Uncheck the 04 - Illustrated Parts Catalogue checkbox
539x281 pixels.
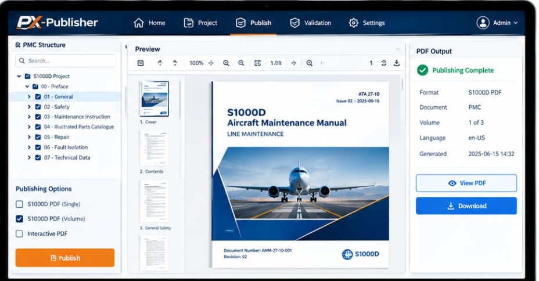(38, 127)
